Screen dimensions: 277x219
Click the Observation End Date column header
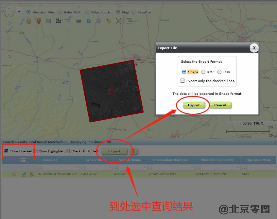(217, 160)
